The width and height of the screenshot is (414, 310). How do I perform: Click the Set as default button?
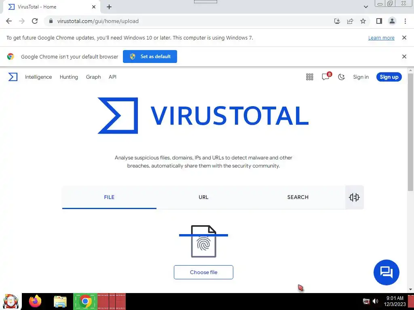coord(150,57)
